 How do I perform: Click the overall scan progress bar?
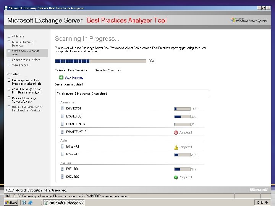[100, 61]
